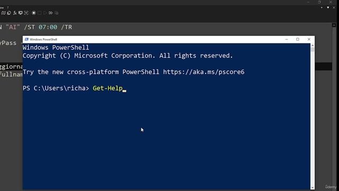The height and width of the screenshot is (191, 339).
Task: Click the play macro triangle icon
Action: coord(45,13)
